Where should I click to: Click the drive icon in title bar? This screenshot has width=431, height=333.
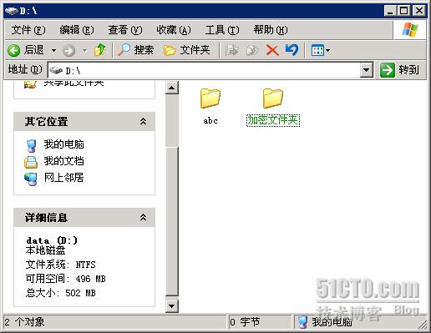tap(12, 11)
